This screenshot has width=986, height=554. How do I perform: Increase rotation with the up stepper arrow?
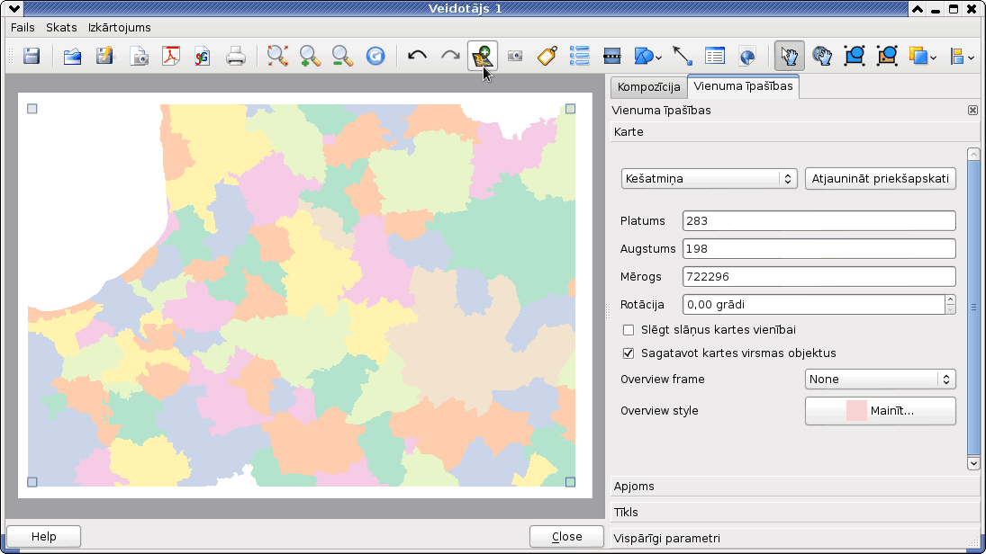(950, 299)
